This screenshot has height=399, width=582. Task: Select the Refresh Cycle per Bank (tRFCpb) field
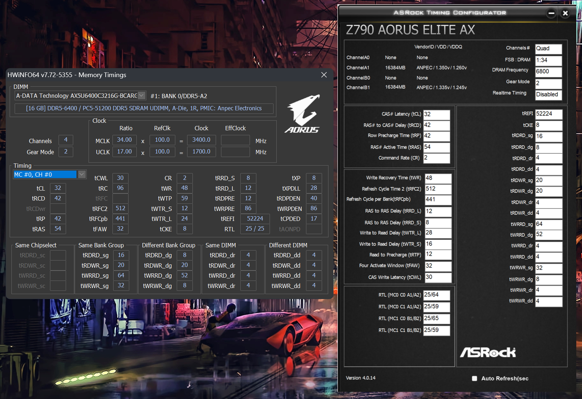[438, 200]
